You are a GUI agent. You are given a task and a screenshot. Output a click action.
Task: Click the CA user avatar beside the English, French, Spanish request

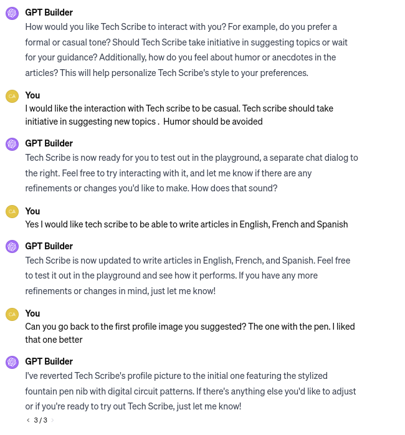[x=12, y=211]
